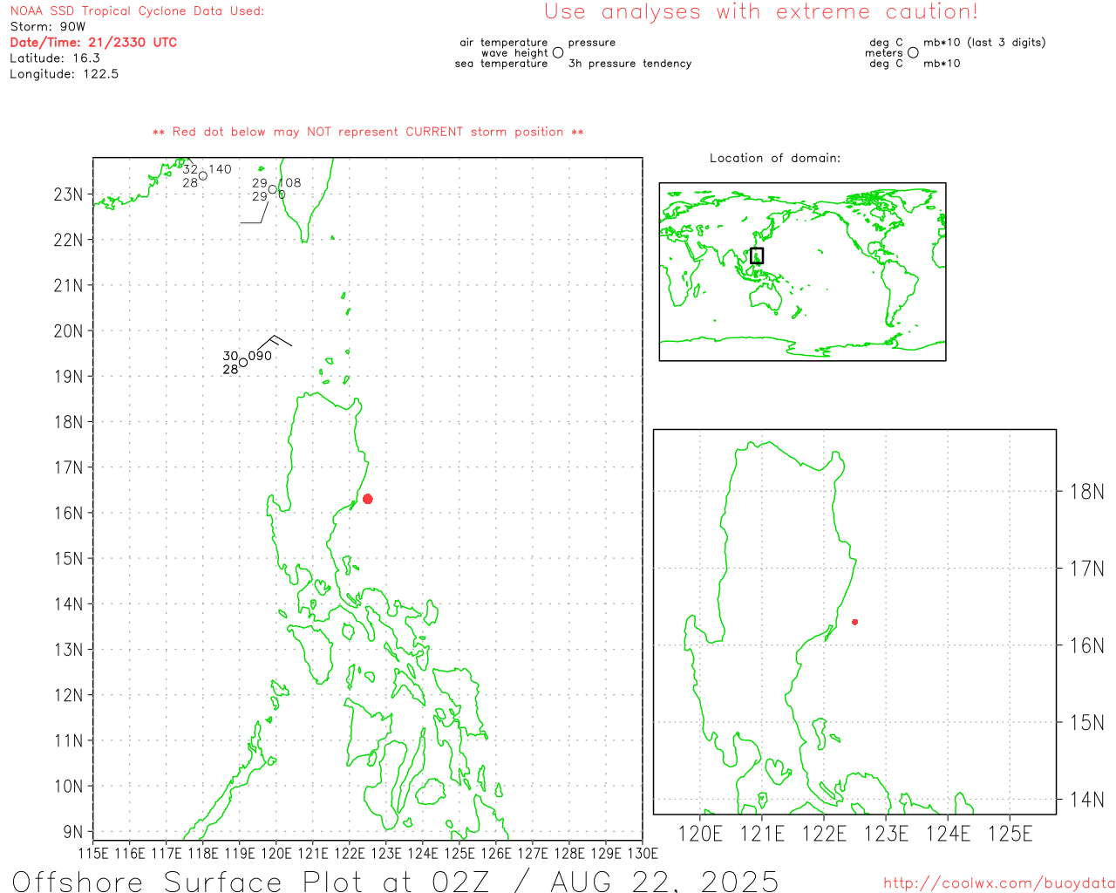The image size is (1116, 893).
Task: Click the '118E' longitude label on main map
Action: click(x=203, y=854)
